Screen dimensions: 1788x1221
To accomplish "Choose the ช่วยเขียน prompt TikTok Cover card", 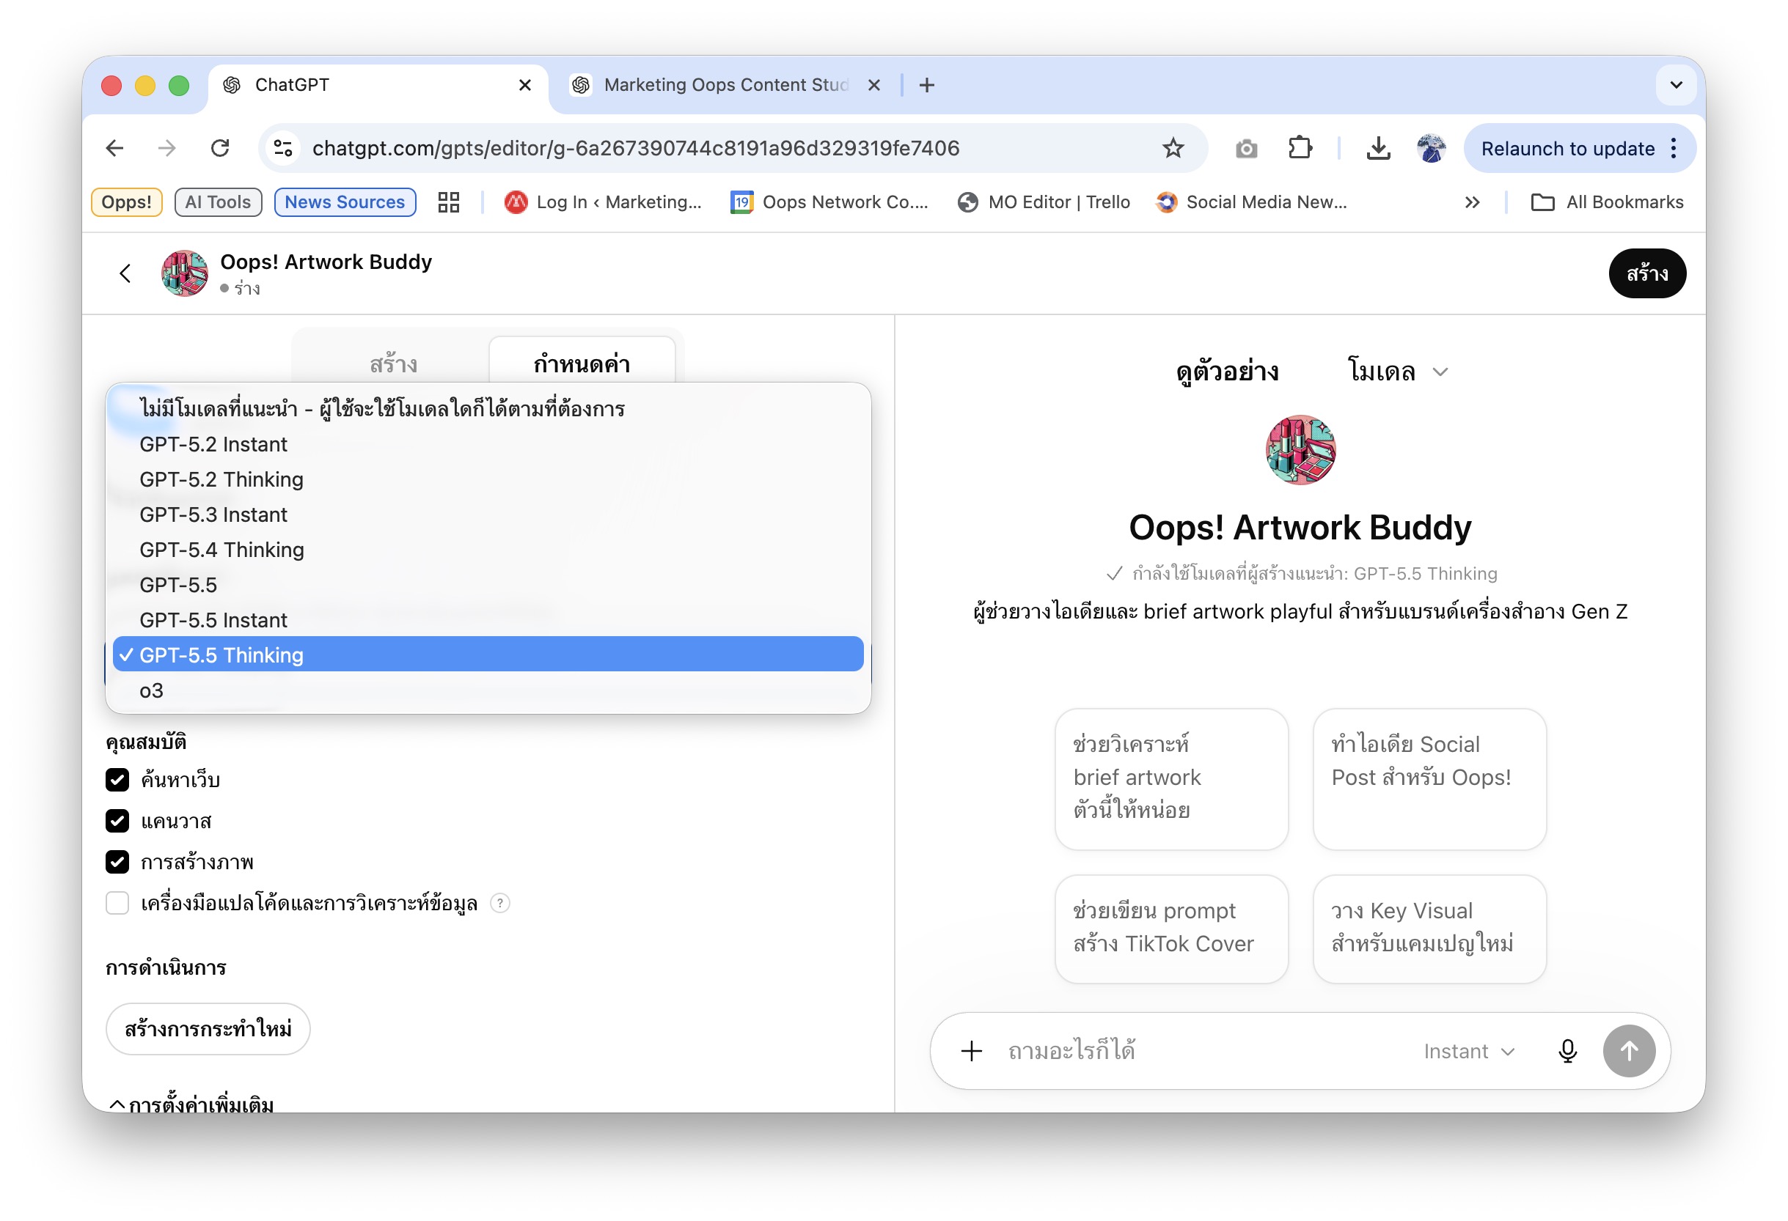I will (1171, 928).
